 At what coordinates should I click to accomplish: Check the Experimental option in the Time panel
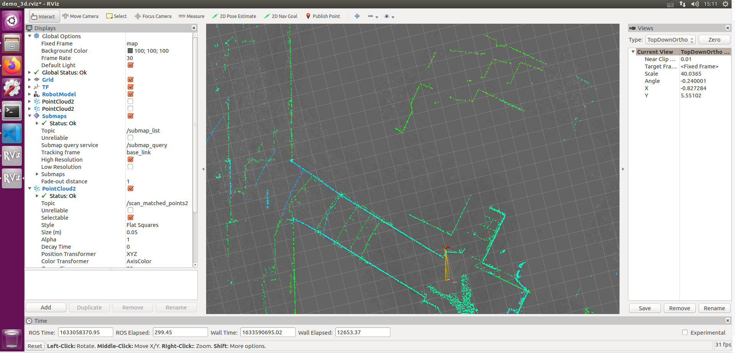[684, 332]
